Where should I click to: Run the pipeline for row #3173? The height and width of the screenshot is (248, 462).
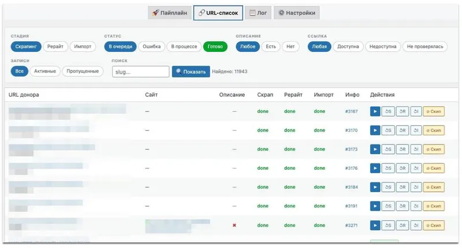tap(375, 150)
